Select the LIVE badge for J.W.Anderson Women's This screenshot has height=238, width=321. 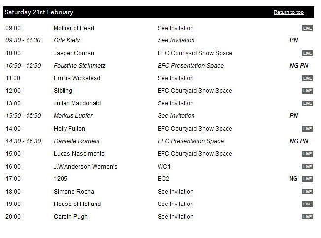pyautogui.click(x=307, y=167)
